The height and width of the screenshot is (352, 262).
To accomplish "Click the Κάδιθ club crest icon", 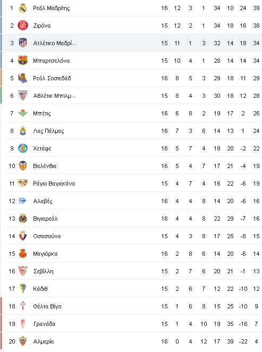I will [23, 289].
